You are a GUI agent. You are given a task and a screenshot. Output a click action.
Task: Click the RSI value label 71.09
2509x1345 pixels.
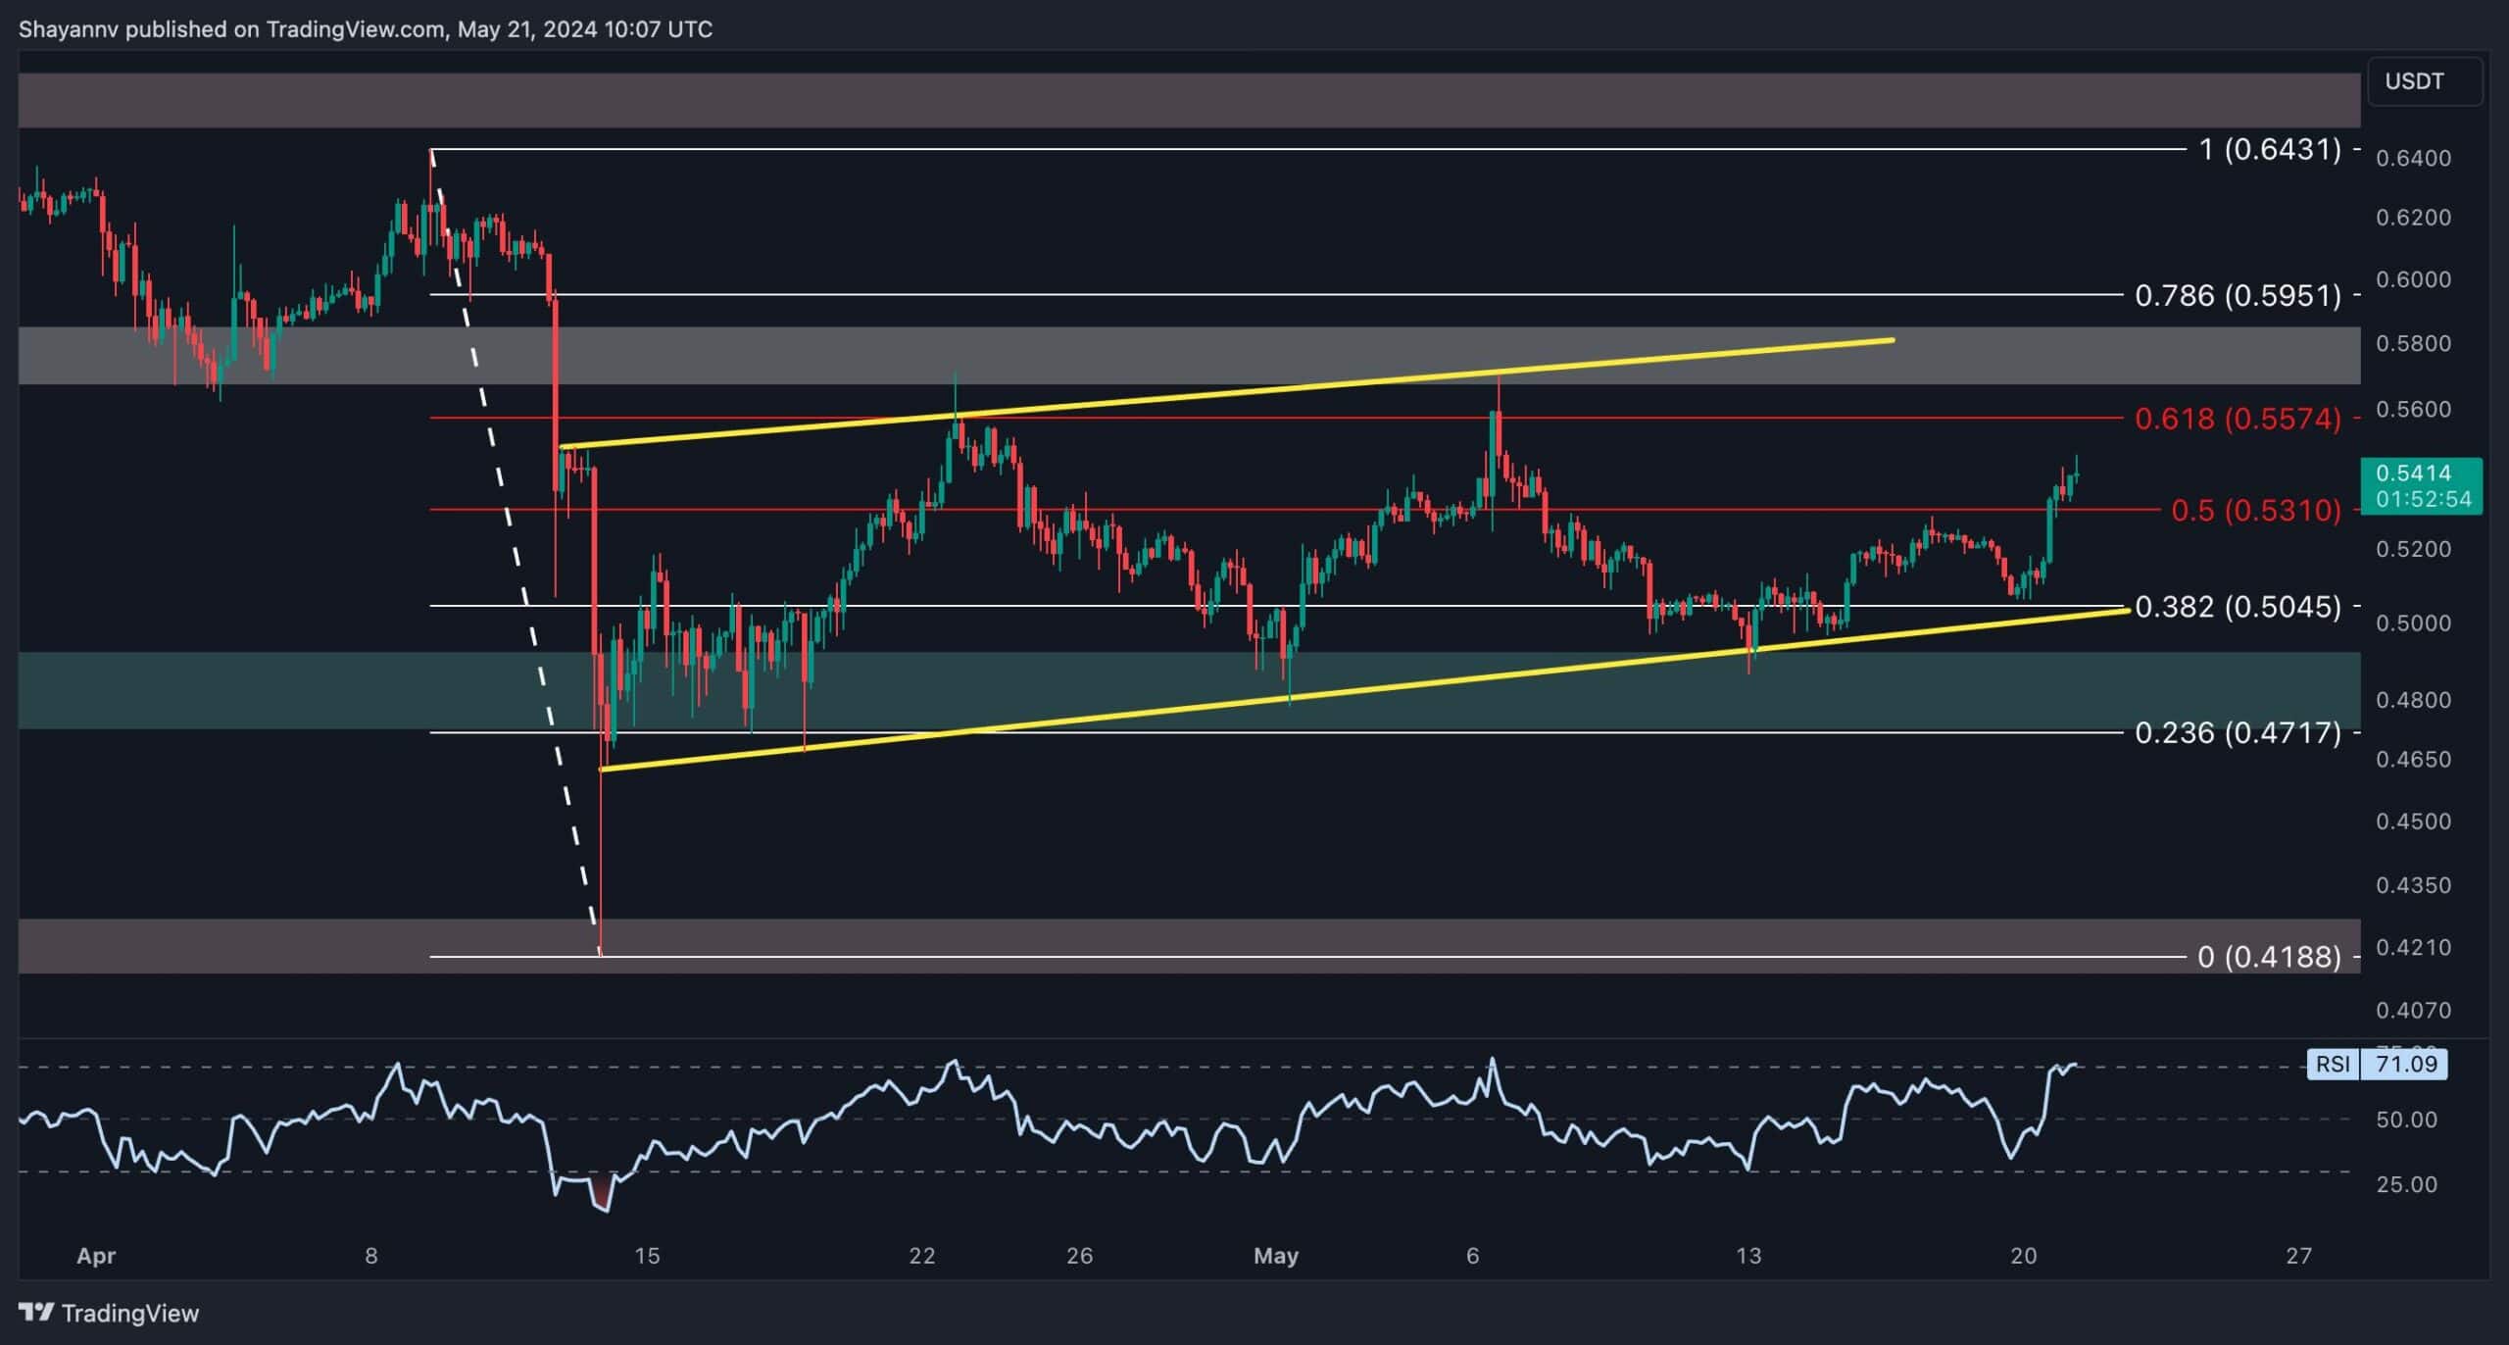pos(2406,1064)
